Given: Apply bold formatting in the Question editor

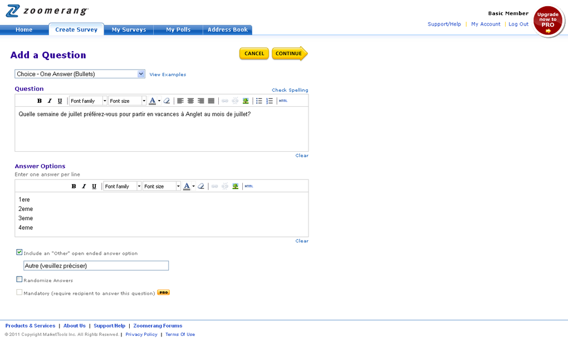Looking at the screenshot, I should pyautogui.click(x=39, y=101).
